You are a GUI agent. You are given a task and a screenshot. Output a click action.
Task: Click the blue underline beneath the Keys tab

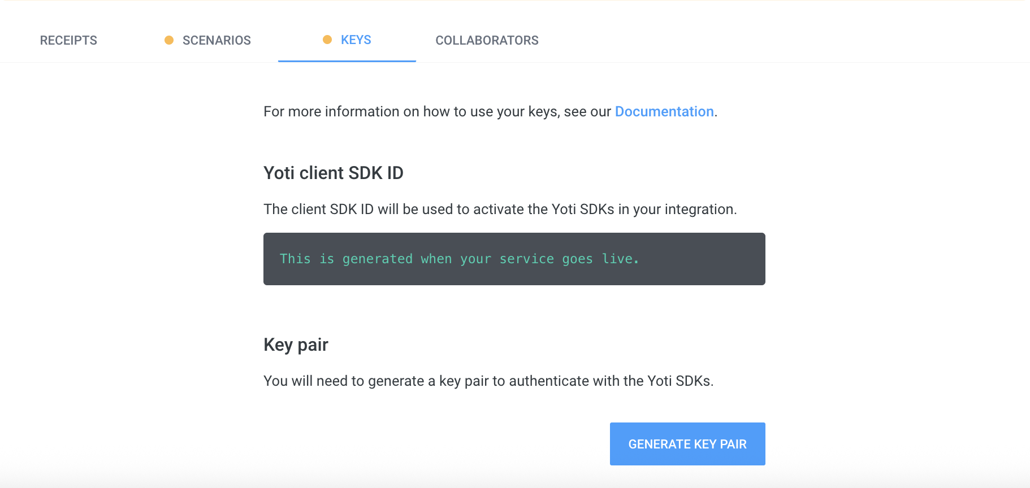tap(347, 61)
